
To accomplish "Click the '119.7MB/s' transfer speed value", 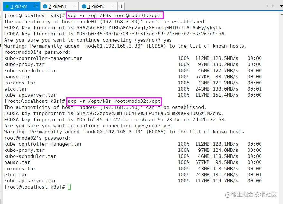I will tap(225, 181).
